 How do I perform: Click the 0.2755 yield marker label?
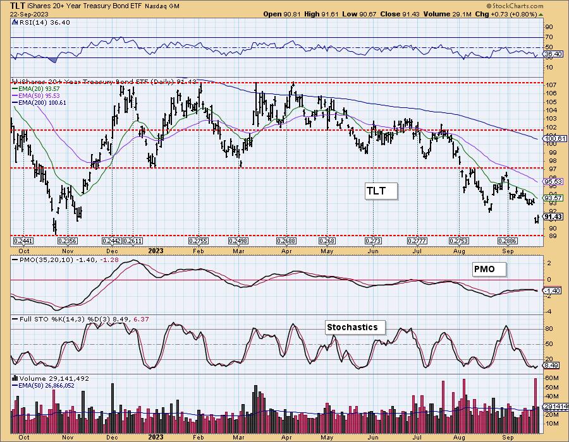point(199,241)
